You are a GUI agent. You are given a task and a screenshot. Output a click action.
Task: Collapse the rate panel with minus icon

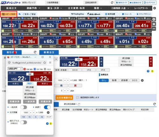click(154, 29)
